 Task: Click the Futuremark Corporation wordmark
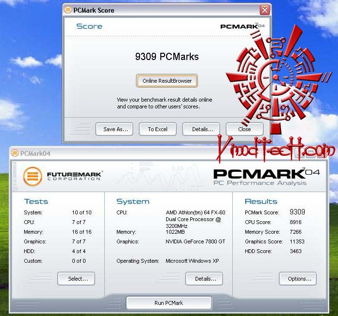74,176
